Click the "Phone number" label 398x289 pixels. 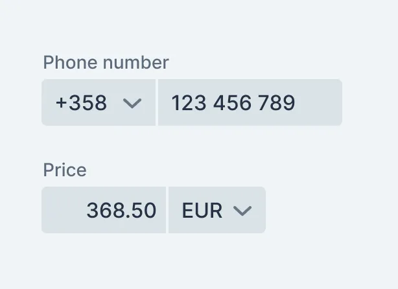[x=106, y=62]
